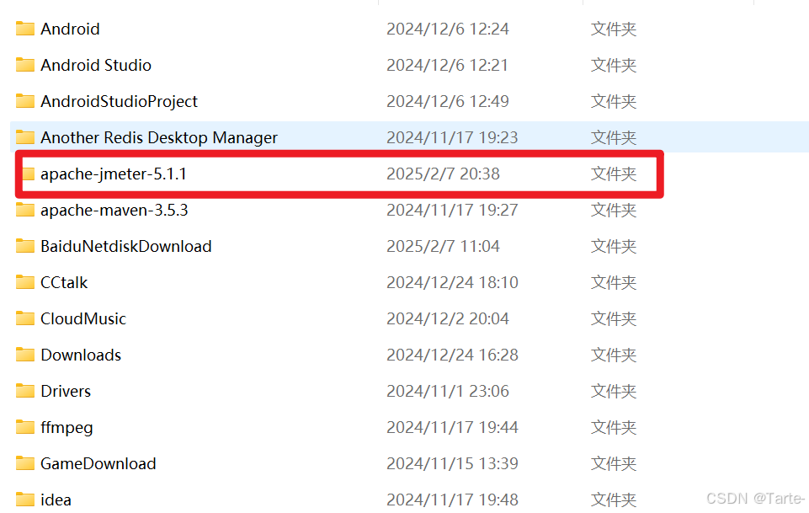Click date 2024/11/1 23:06 of Drivers

click(448, 391)
